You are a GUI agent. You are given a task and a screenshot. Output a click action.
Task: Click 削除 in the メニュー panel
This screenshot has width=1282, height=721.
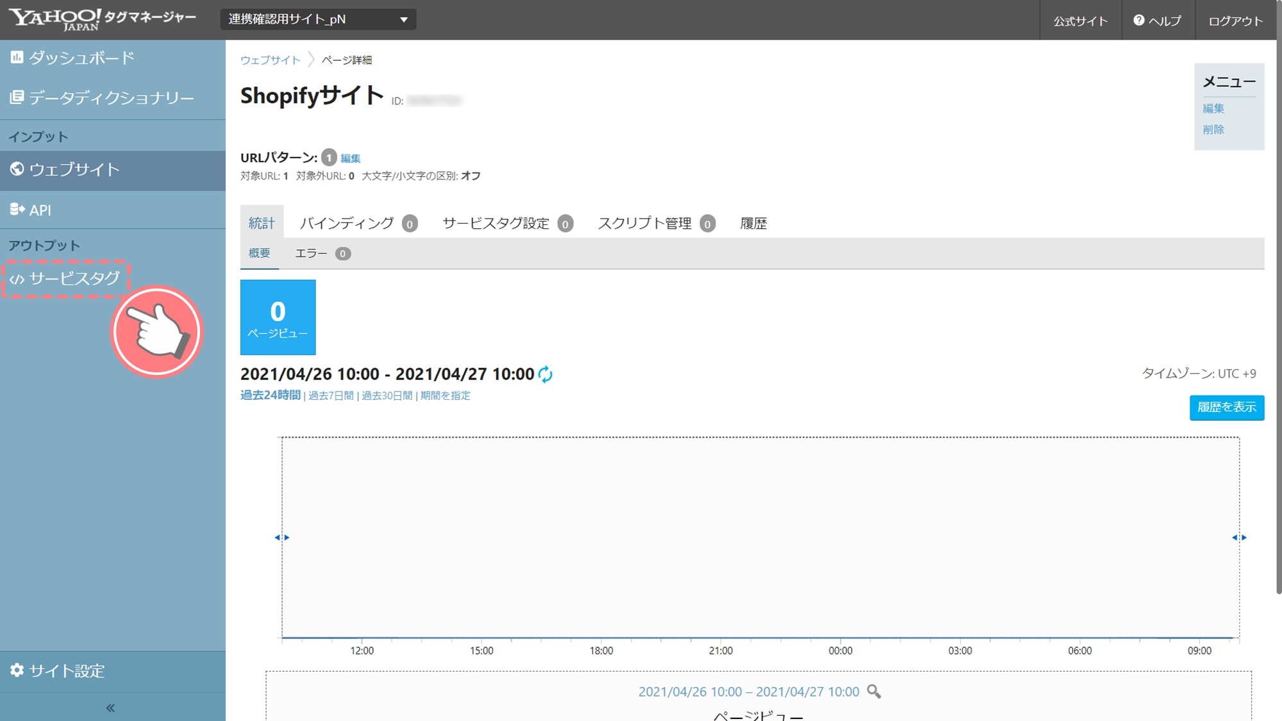[1213, 129]
